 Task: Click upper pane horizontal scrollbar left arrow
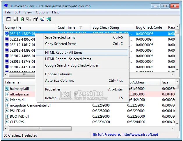click(x=6, y=74)
